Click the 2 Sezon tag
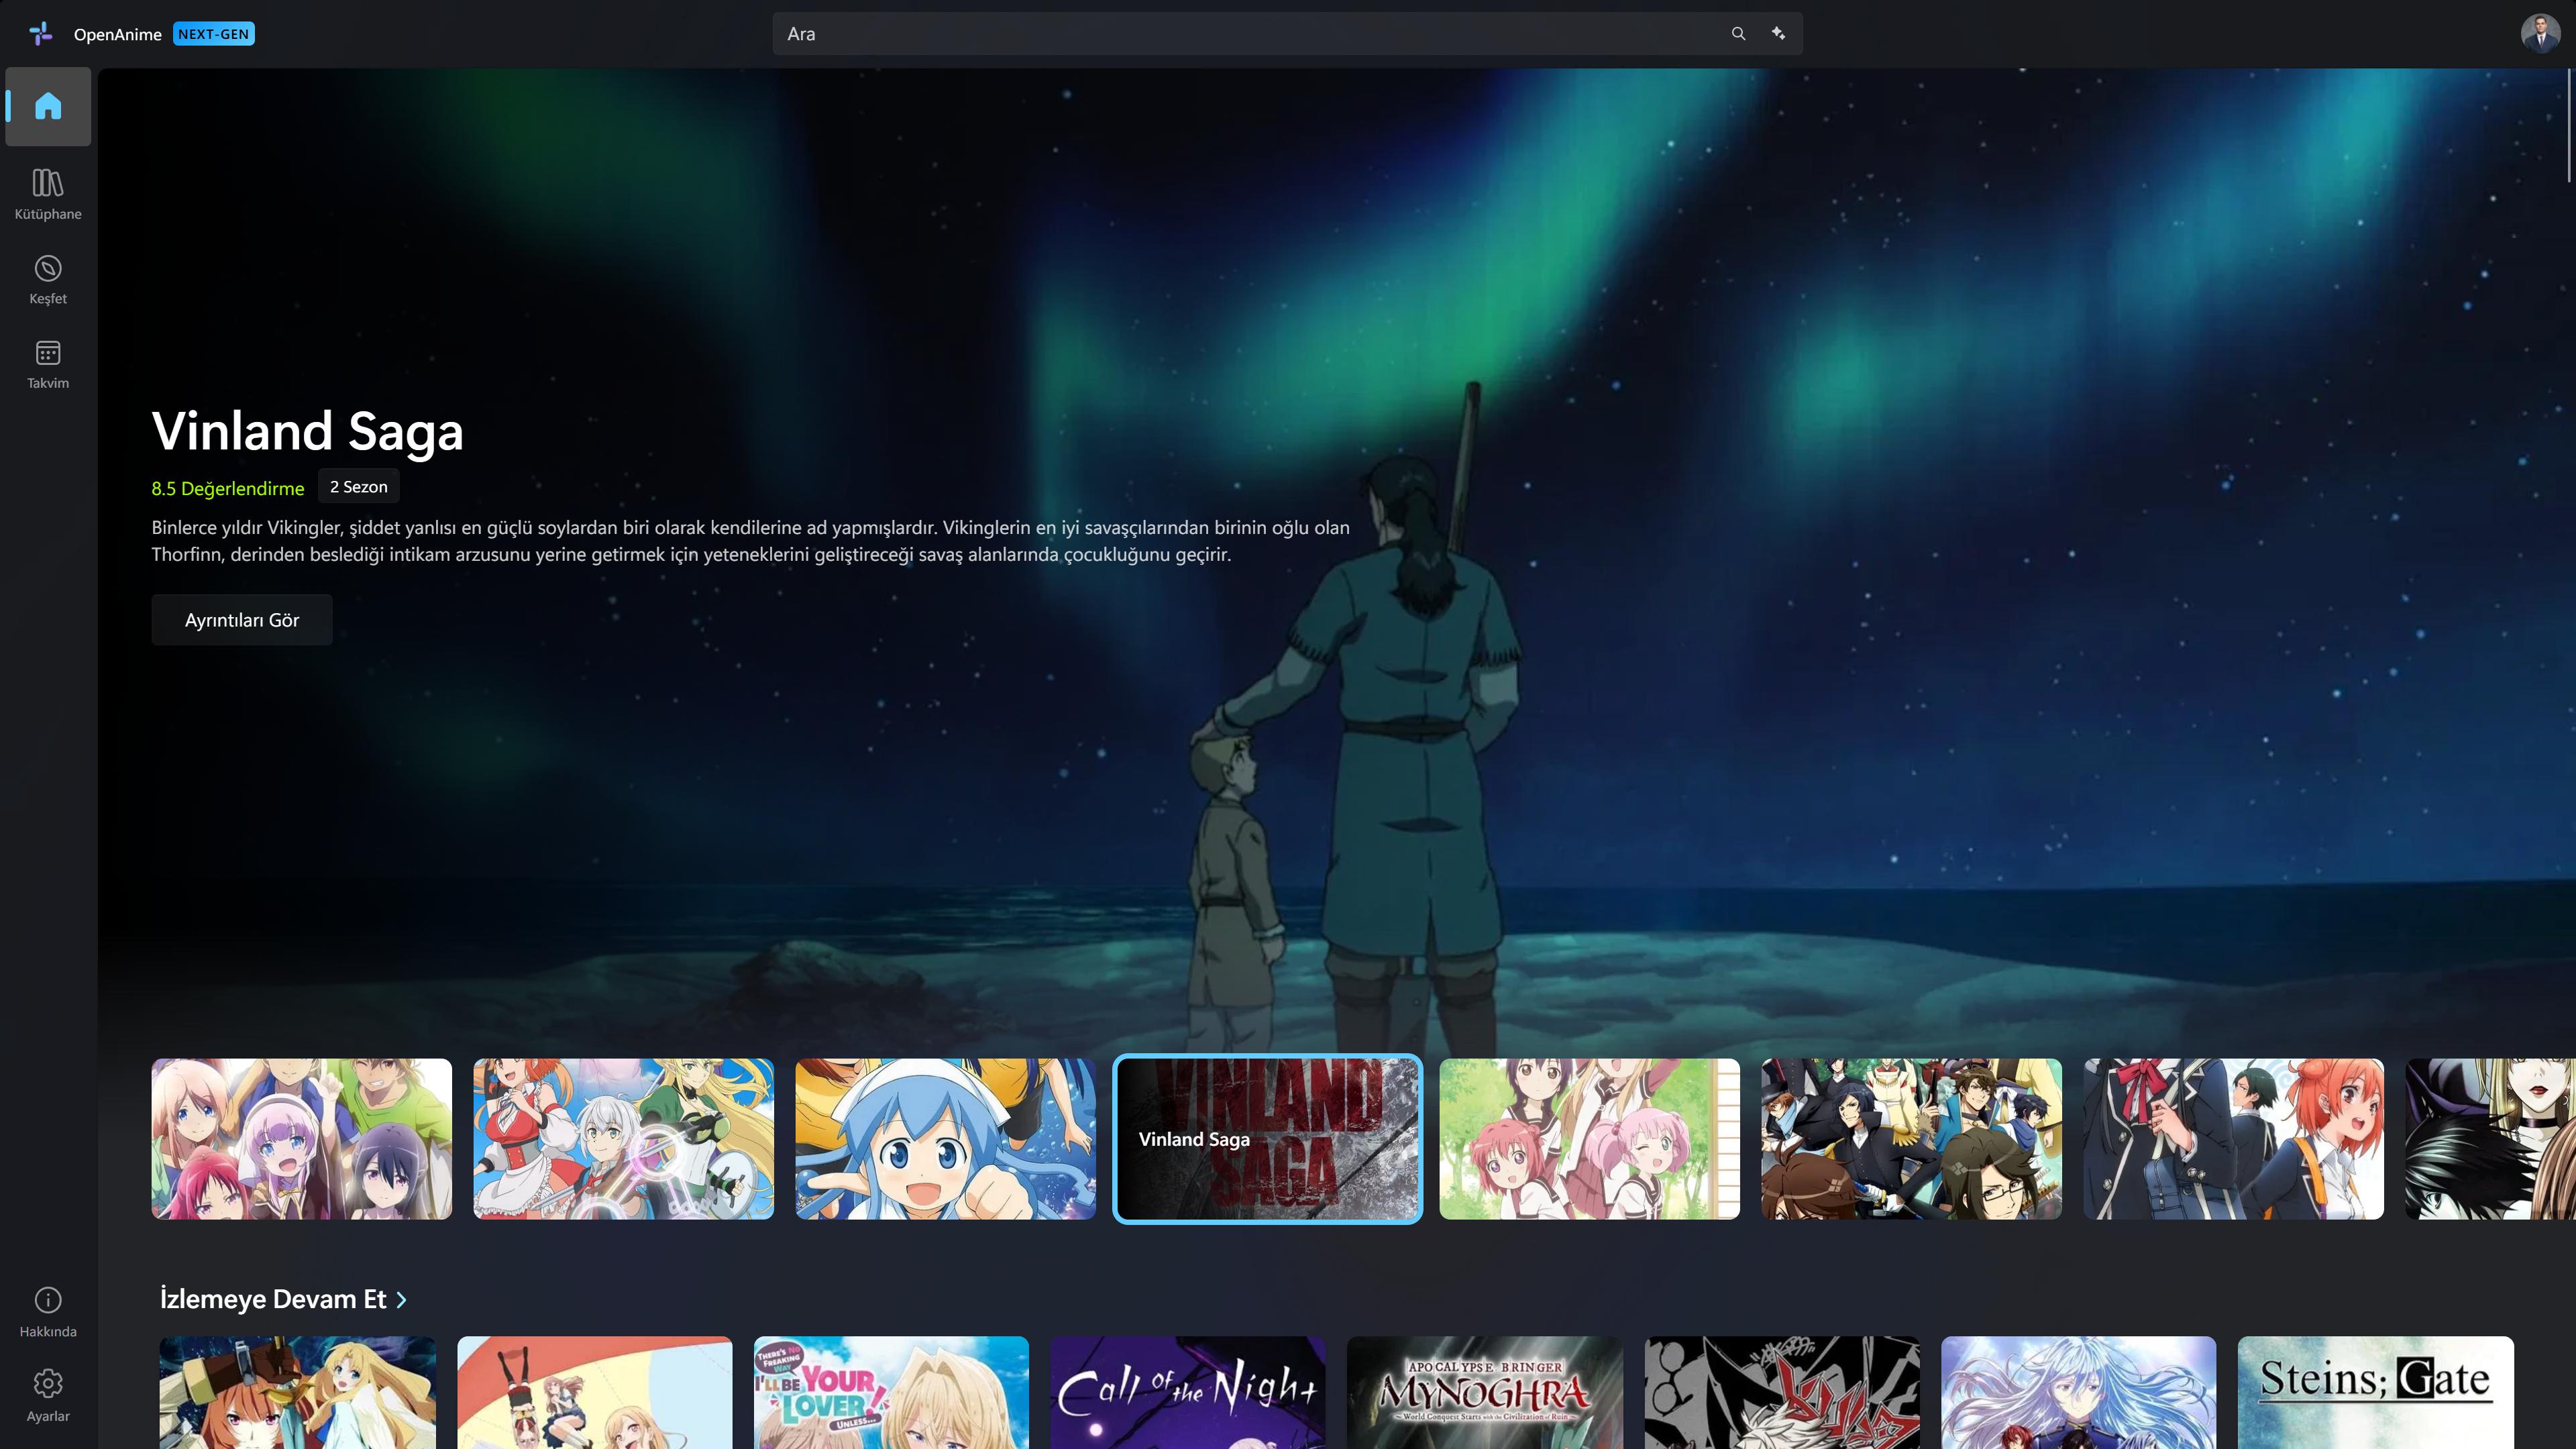This screenshot has height=1449, width=2576. pos(359,487)
